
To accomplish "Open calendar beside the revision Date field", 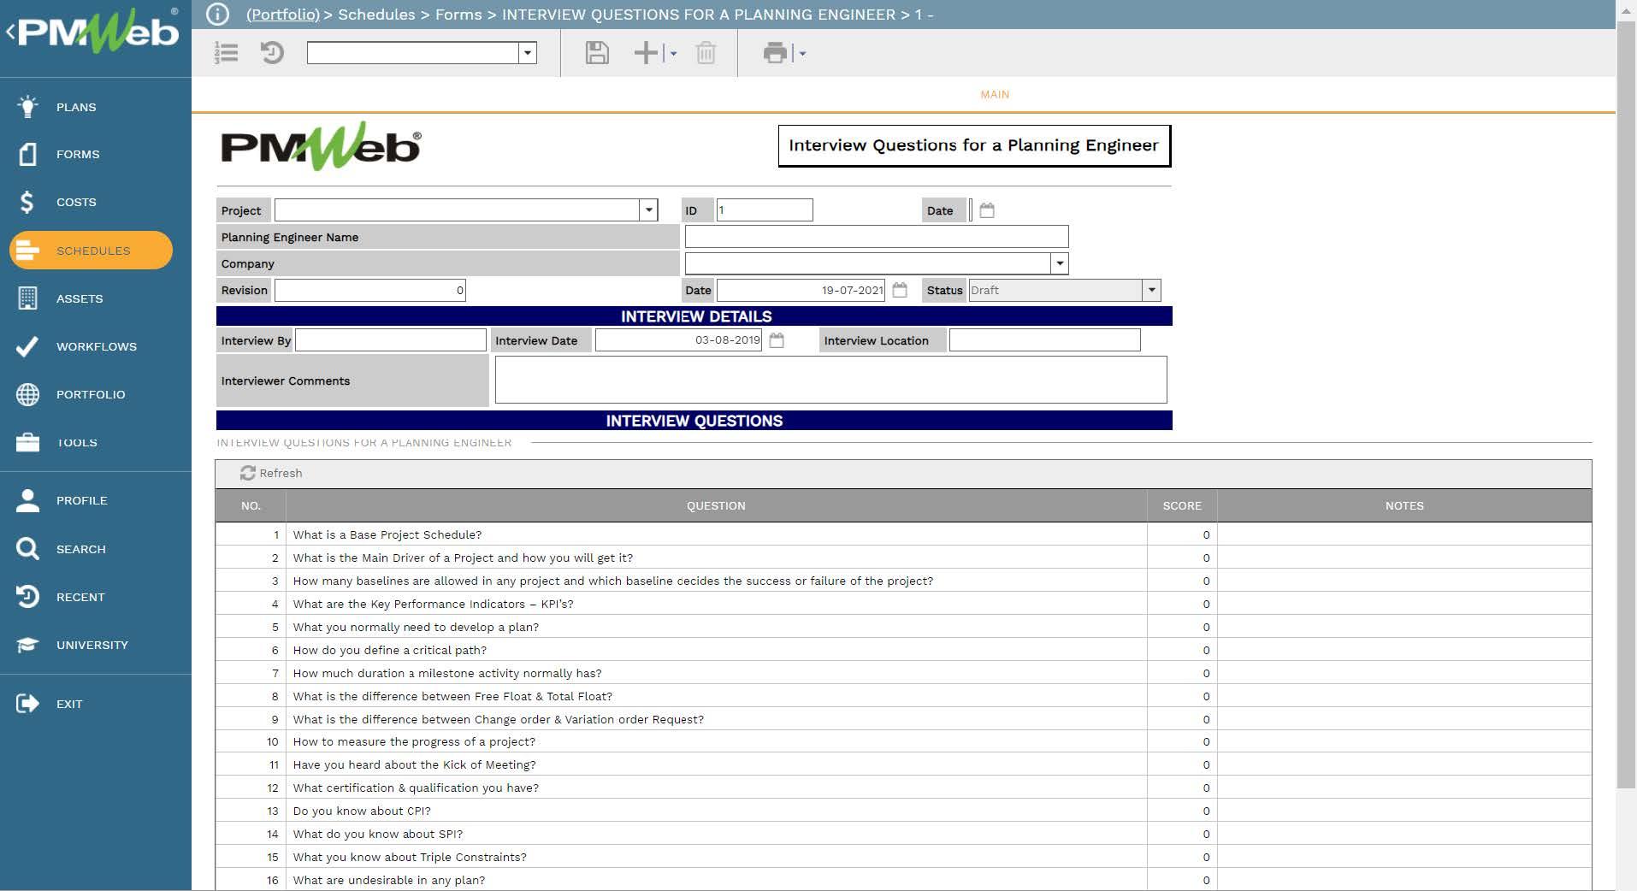I will [900, 290].
